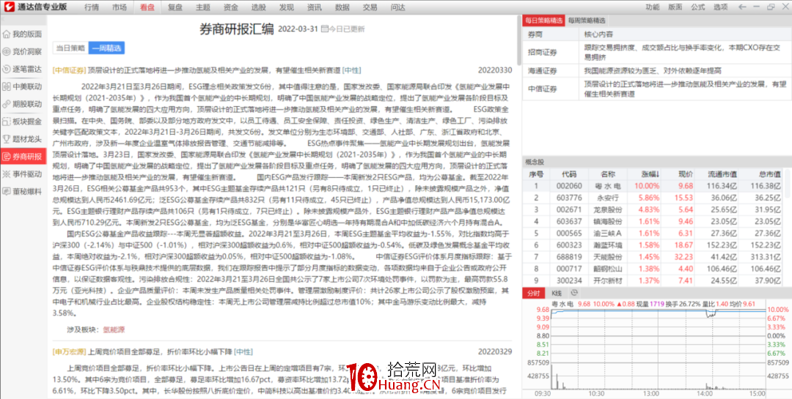Select stock row 000717 韶钢松山
This screenshot has width=792, height=399.
(653, 268)
